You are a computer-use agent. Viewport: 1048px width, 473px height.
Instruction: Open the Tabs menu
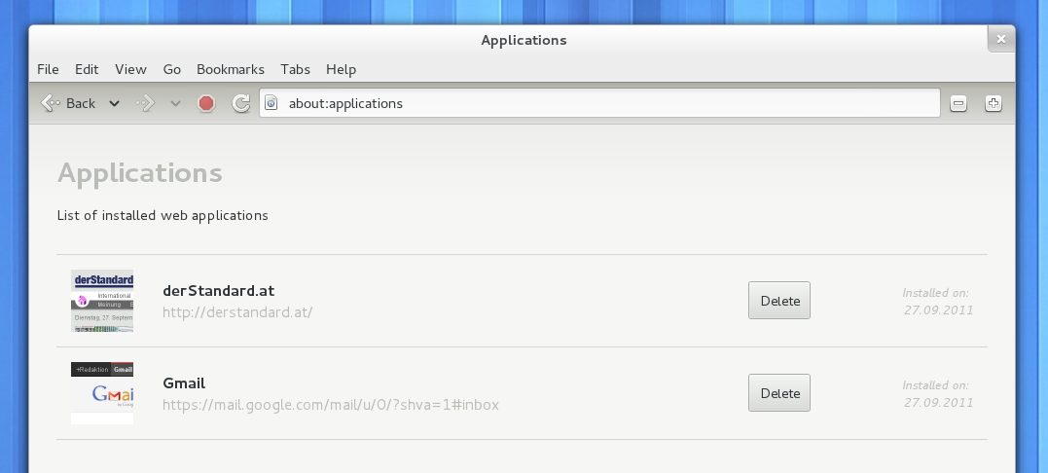click(x=295, y=69)
